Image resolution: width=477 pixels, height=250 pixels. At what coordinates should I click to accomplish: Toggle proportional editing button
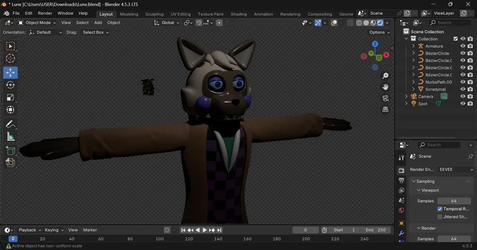click(219, 23)
